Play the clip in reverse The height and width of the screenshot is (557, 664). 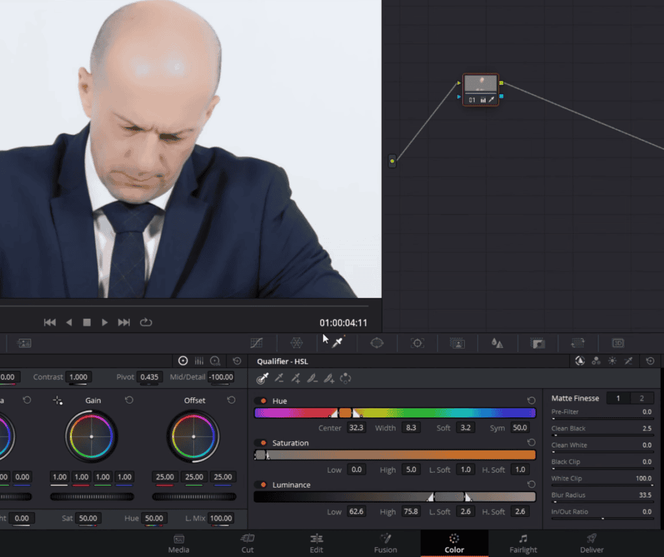pyautogui.click(x=69, y=322)
